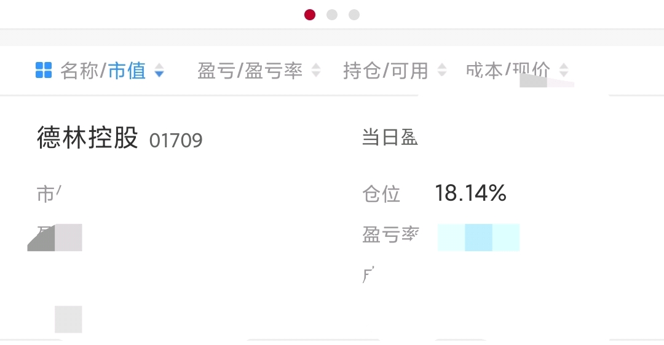Sort holdings by 名称 column header
The width and height of the screenshot is (664, 345).
(x=79, y=71)
